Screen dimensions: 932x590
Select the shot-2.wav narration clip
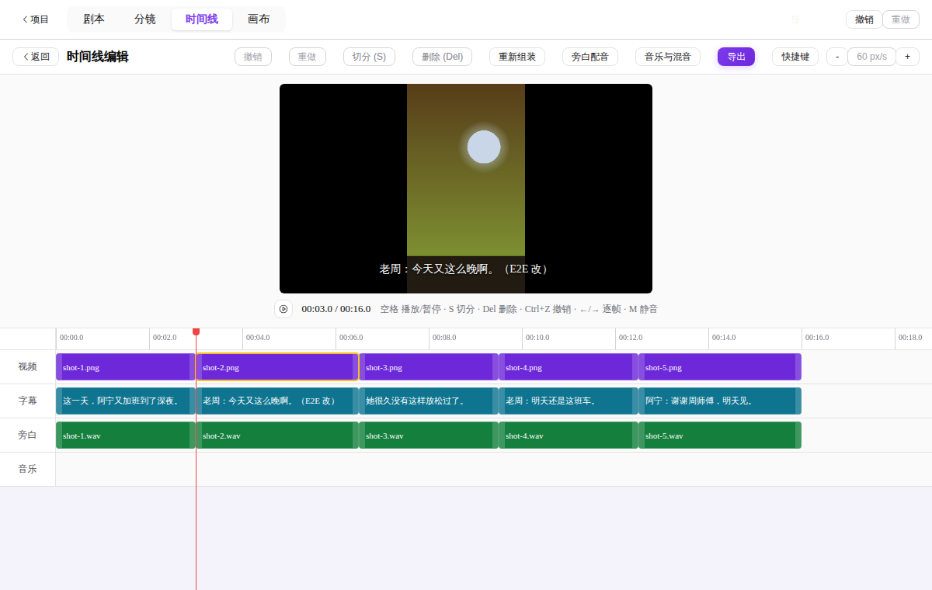277,436
